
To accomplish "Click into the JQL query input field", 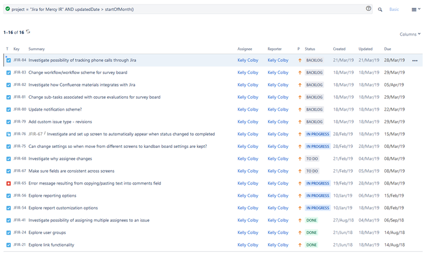I will point(187,9).
